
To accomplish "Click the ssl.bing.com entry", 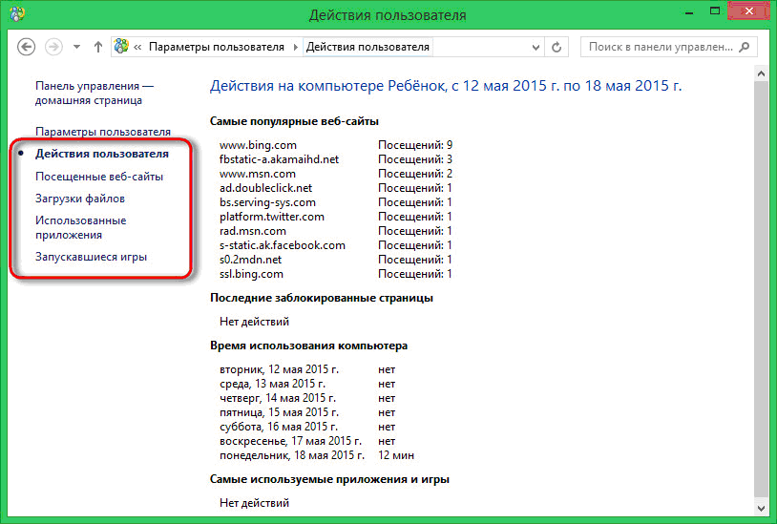I will 251,274.
